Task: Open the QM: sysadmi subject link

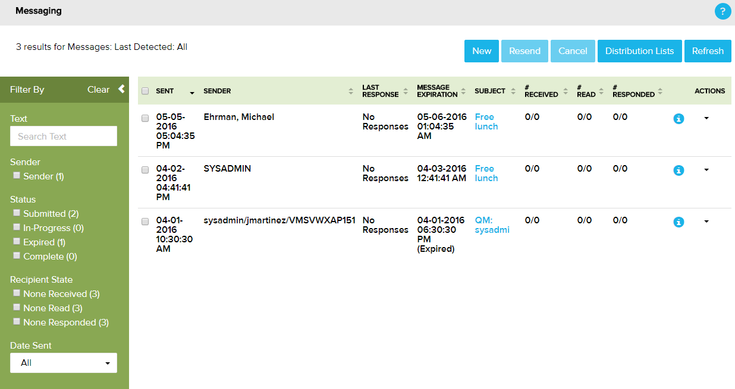Action: tap(492, 225)
